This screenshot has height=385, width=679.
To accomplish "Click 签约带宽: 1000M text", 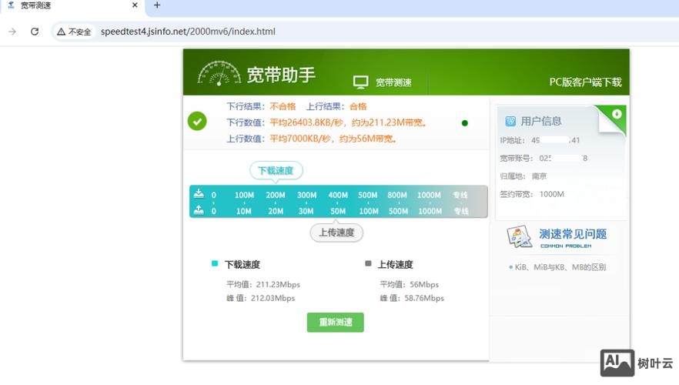I will click(532, 194).
